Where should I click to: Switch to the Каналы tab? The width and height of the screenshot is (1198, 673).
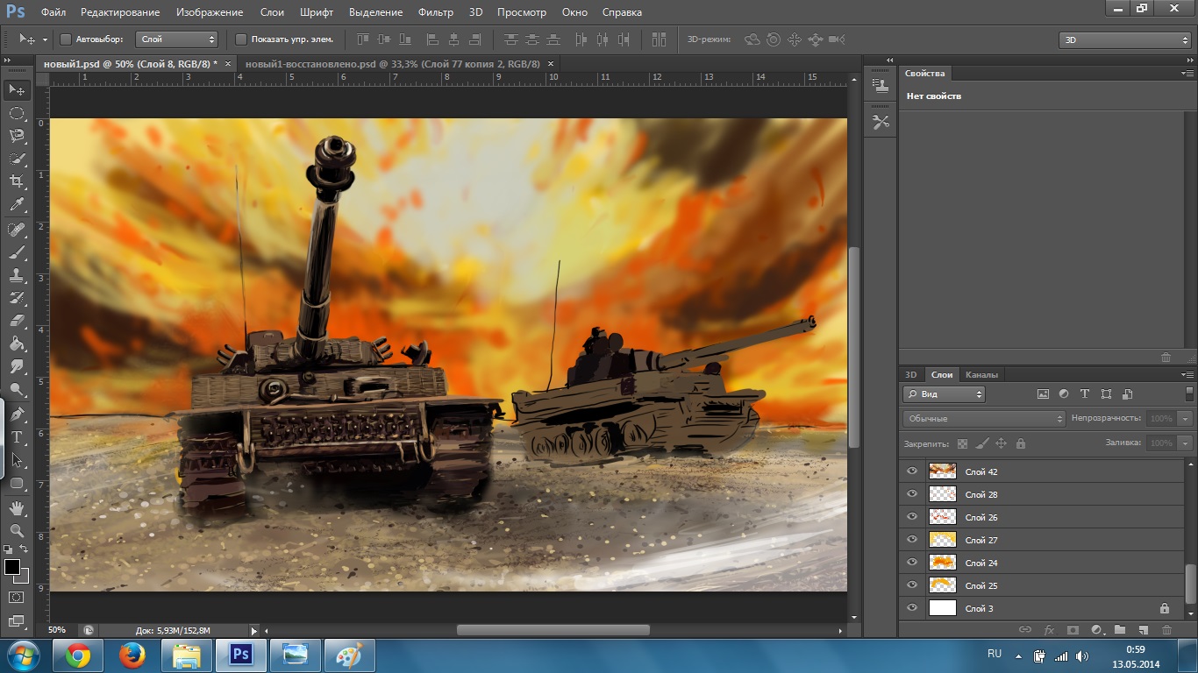(x=981, y=375)
